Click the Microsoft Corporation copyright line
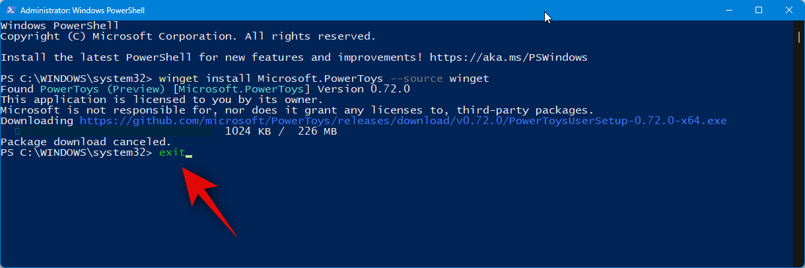The height and width of the screenshot is (268, 805). [x=188, y=36]
